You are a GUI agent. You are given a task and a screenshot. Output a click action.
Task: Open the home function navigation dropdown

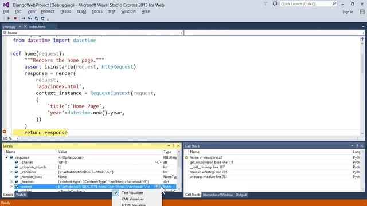(181, 33)
